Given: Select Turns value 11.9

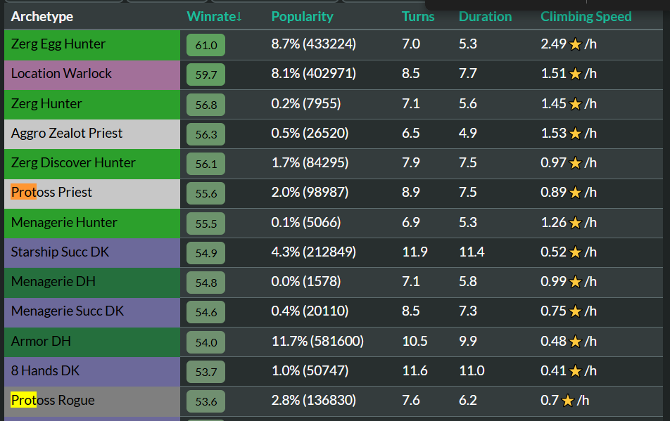Looking at the screenshot, I should (415, 252).
